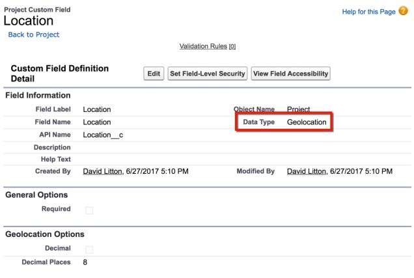
Task: Toggle the Required checkbox
Action: (x=89, y=210)
